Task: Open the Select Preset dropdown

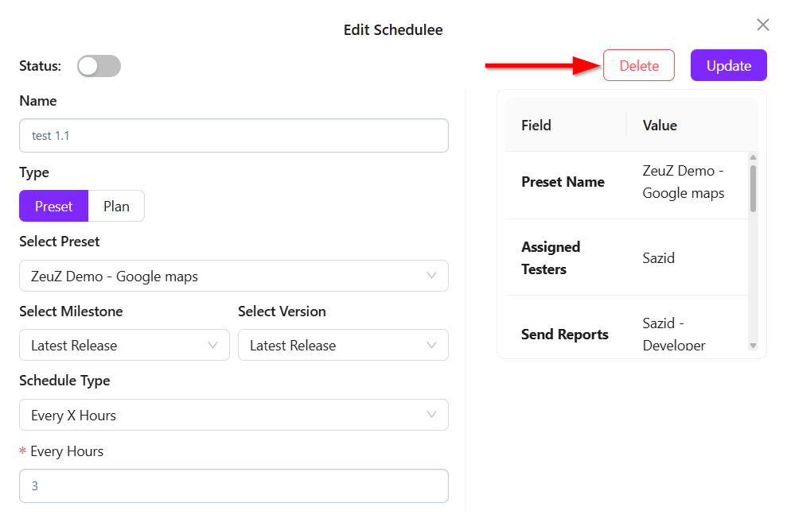Action: [233, 277]
